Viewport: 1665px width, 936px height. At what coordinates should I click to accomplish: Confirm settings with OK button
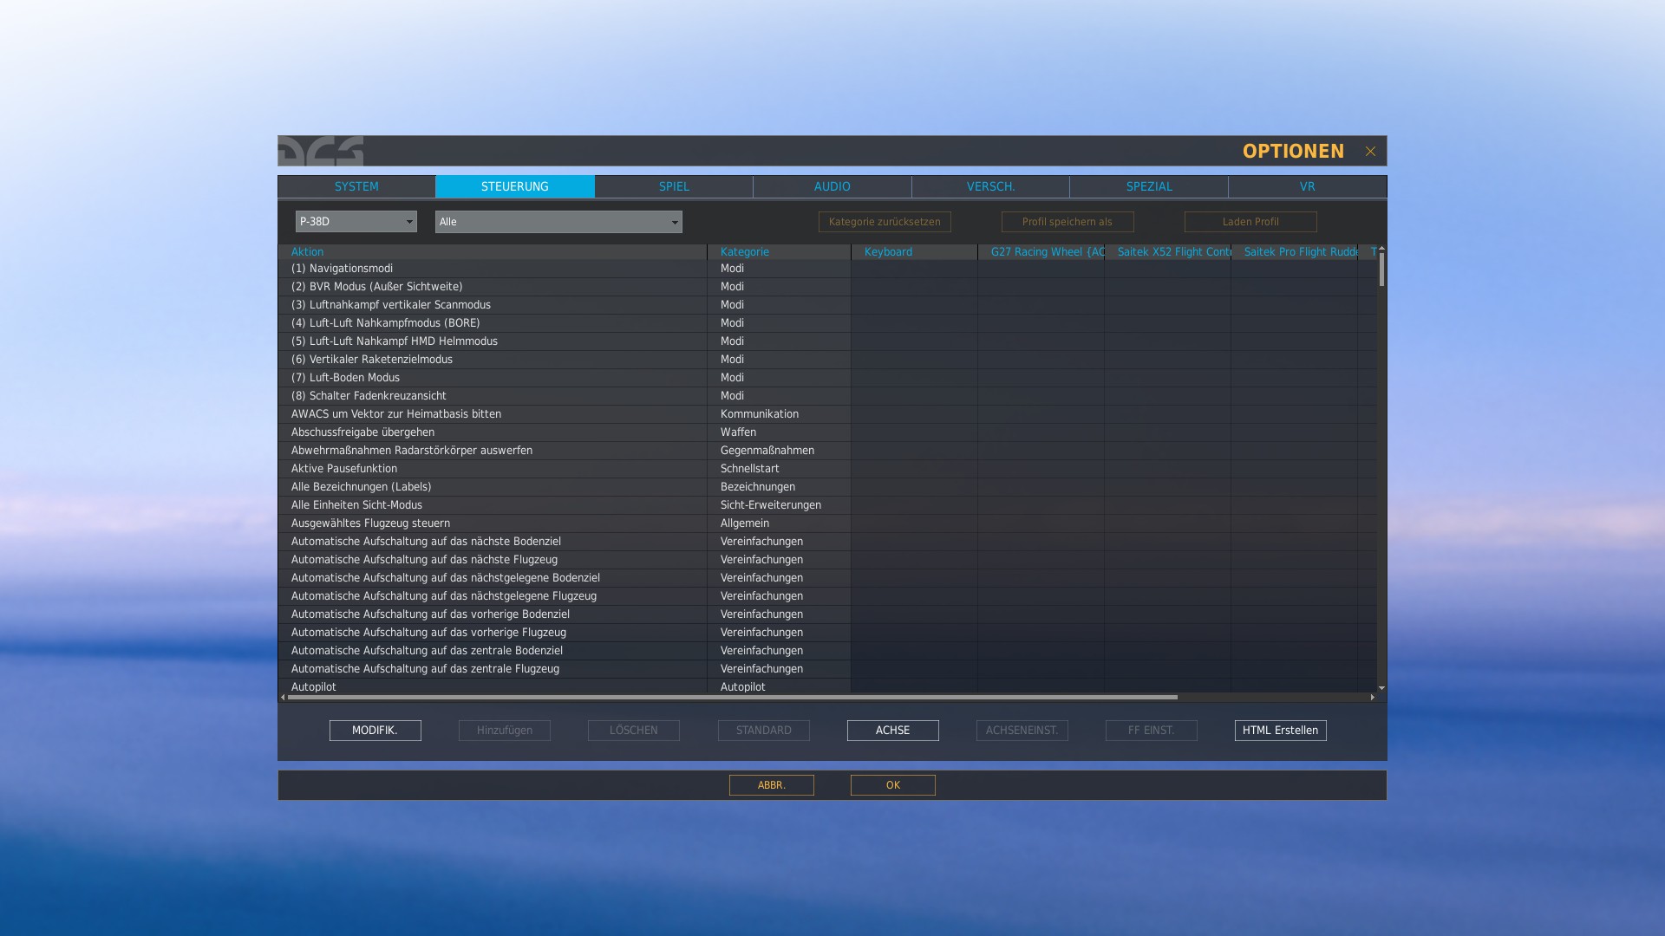tap(892, 785)
